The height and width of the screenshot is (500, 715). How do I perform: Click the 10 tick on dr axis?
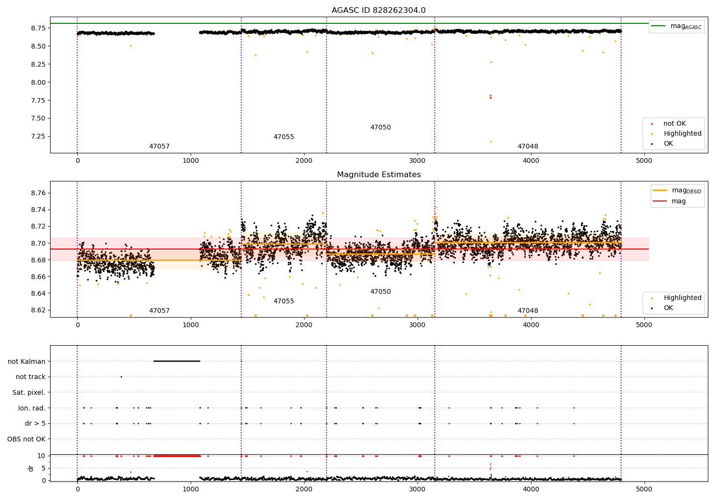41,456
